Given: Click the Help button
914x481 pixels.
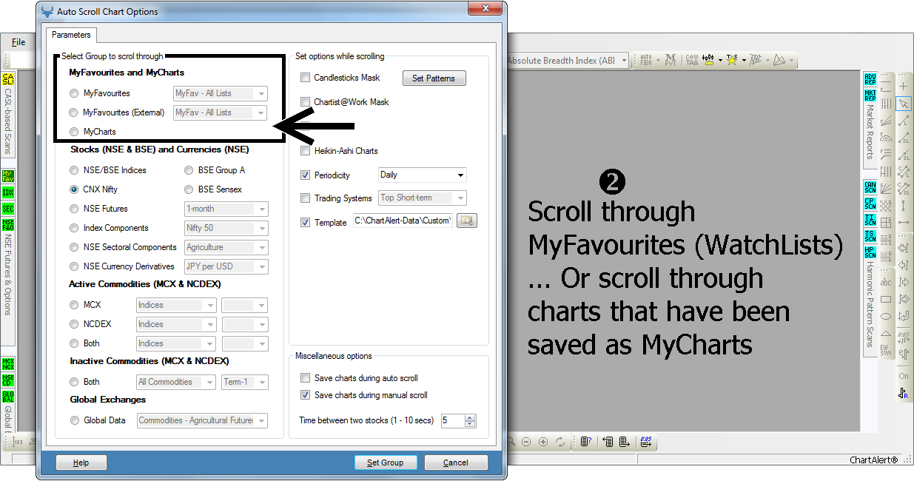Looking at the screenshot, I should click(x=81, y=462).
